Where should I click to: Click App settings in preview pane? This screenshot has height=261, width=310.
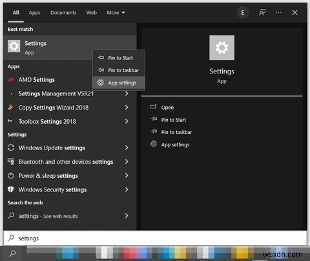(x=175, y=144)
